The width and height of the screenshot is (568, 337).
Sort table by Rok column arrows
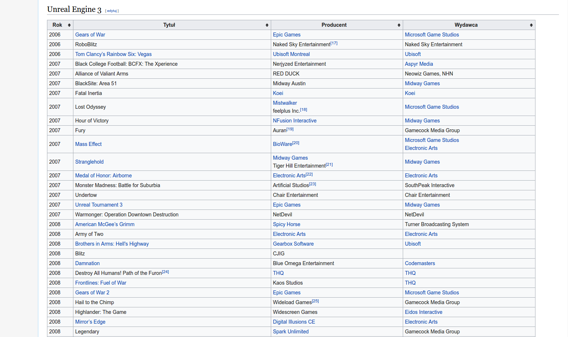click(69, 25)
